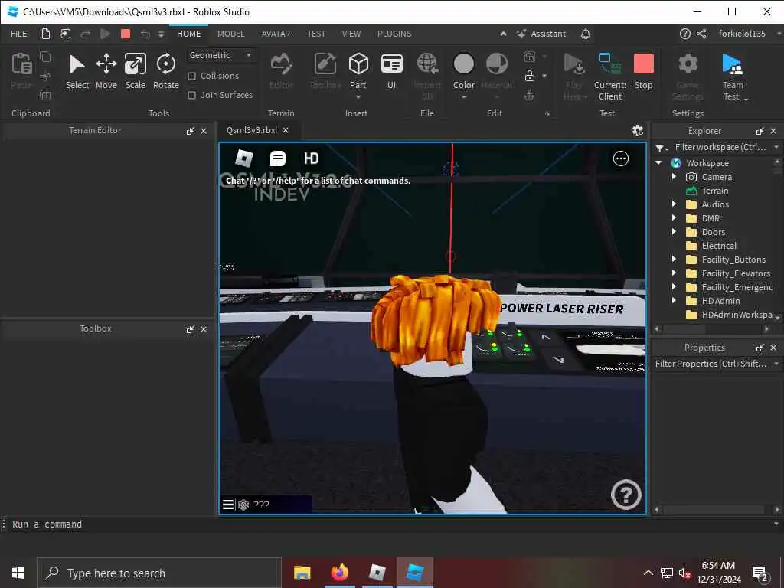Switch to the TEST tab

click(x=316, y=34)
